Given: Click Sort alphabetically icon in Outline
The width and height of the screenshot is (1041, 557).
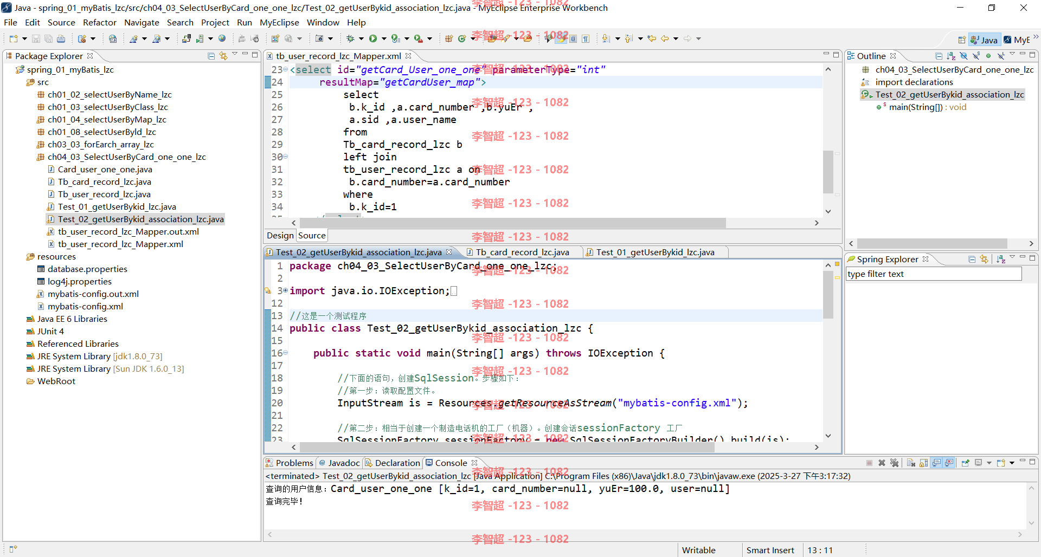Looking at the screenshot, I should click(951, 56).
